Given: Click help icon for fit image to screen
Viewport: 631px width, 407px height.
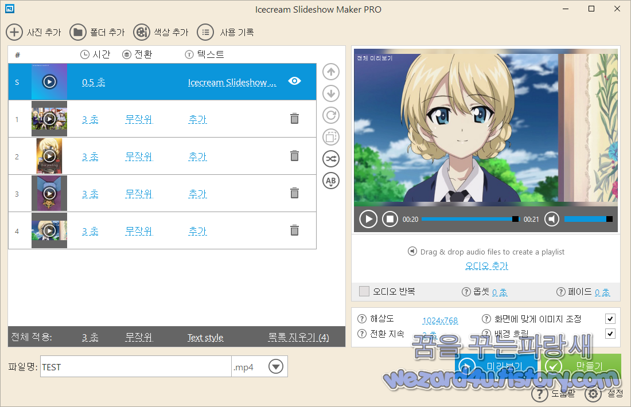Looking at the screenshot, I should click(x=486, y=319).
